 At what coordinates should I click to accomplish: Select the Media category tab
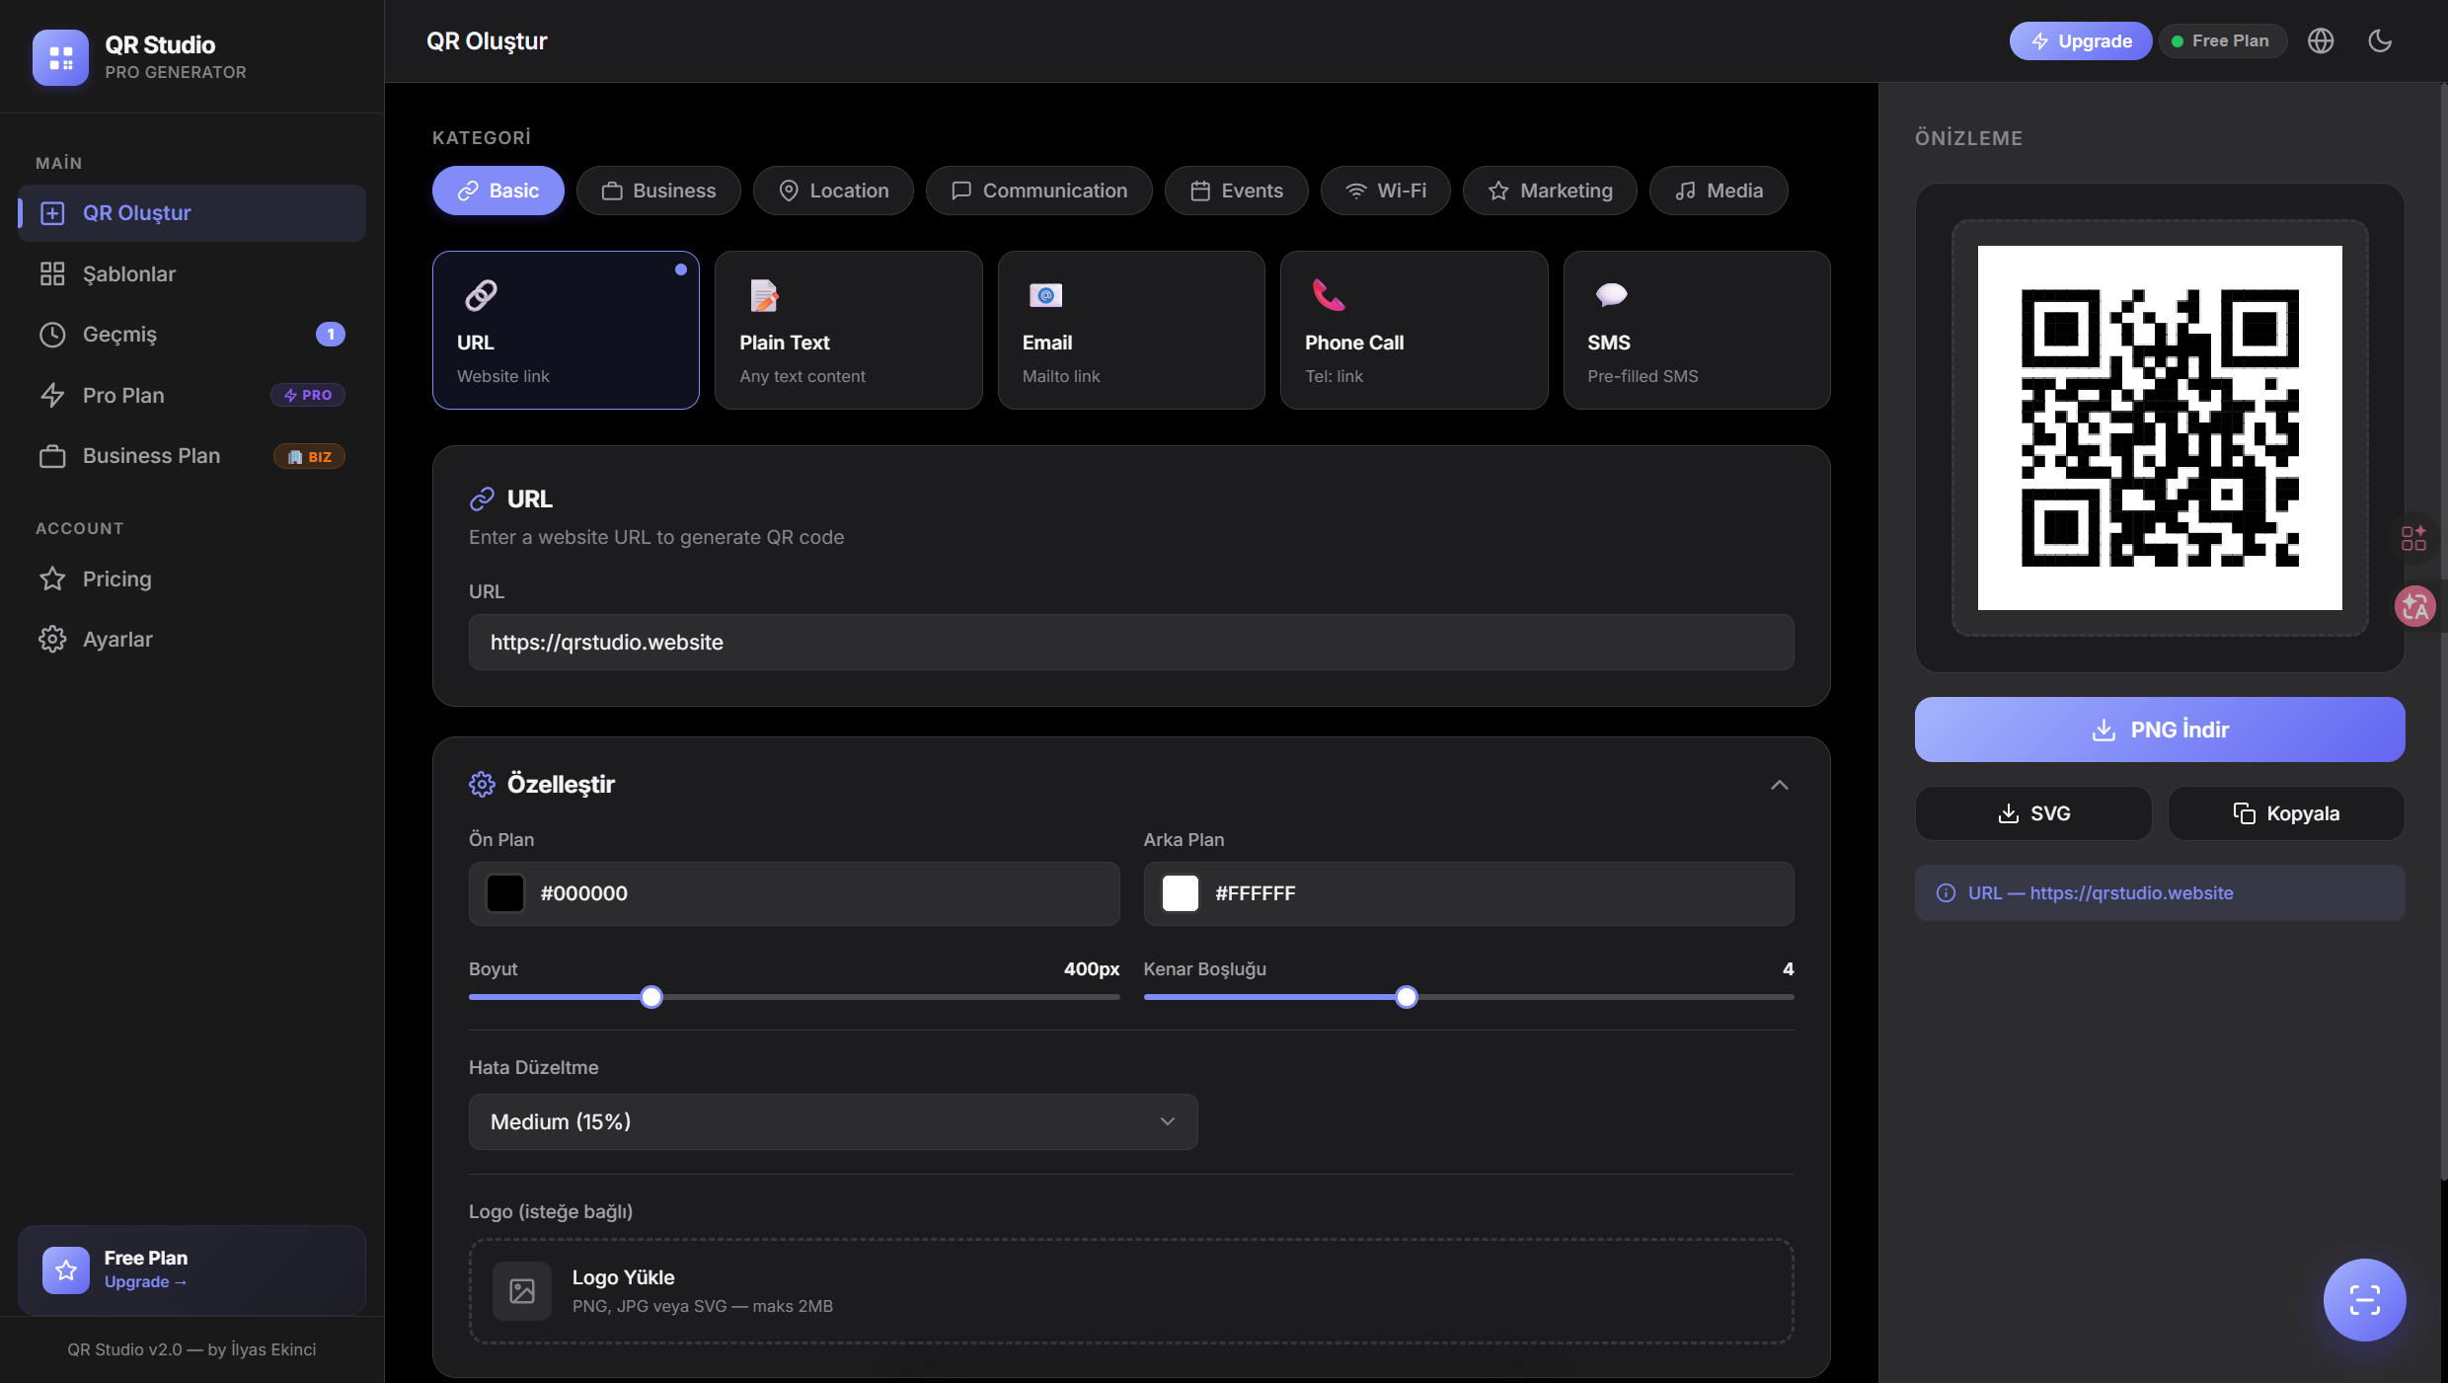(x=1719, y=191)
